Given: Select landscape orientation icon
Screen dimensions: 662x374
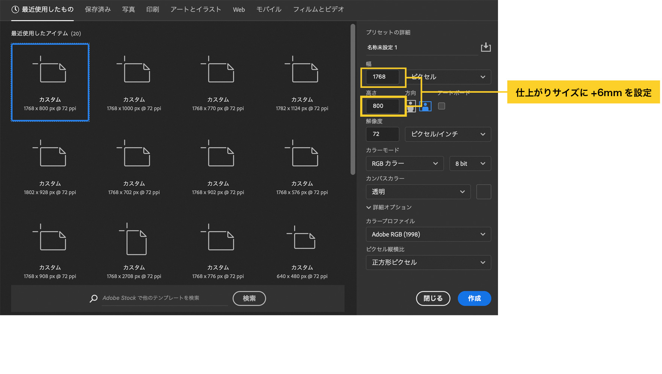Looking at the screenshot, I should coord(425,106).
